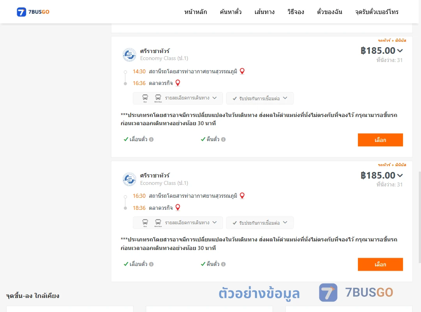Image resolution: width=421 pixels, height=312 pixels.
Task: Open map pin beside 18:36 ตลาดวรกิจ
Action: (x=178, y=207)
